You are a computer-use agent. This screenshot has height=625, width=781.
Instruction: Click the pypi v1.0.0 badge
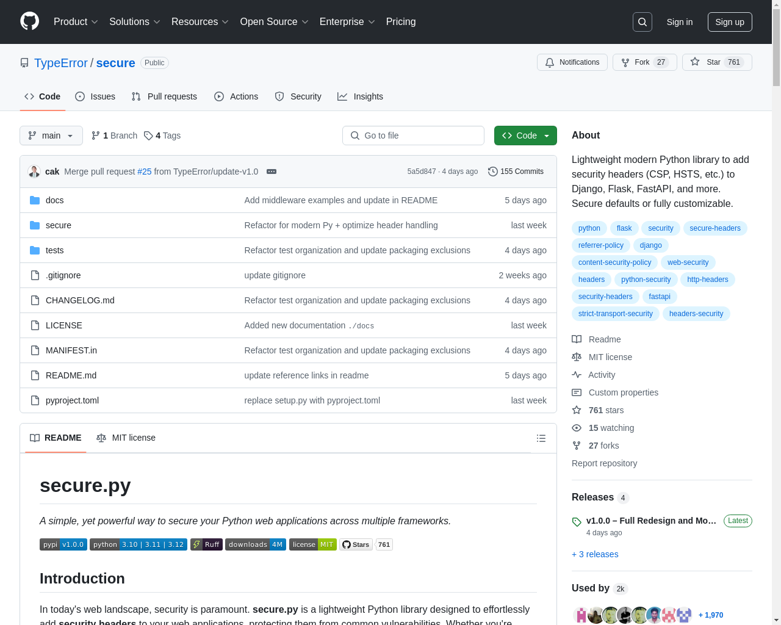pyautogui.click(x=63, y=544)
